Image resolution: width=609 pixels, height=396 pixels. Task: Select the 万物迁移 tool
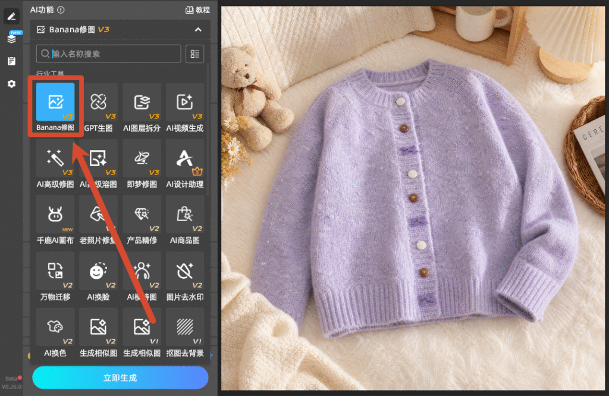(55, 271)
